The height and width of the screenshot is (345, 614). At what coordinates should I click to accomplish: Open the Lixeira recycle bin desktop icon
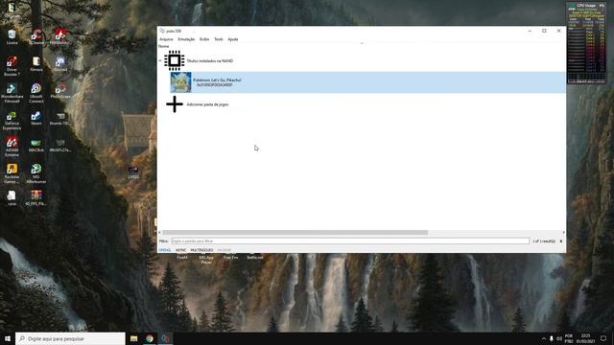(x=12, y=37)
